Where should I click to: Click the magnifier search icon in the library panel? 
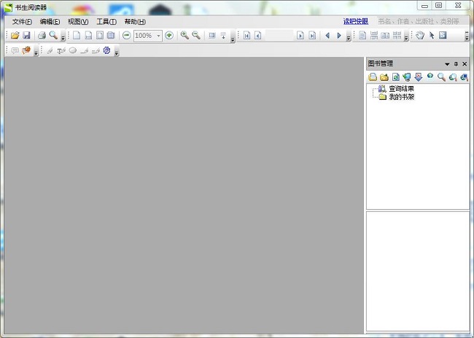(x=441, y=77)
